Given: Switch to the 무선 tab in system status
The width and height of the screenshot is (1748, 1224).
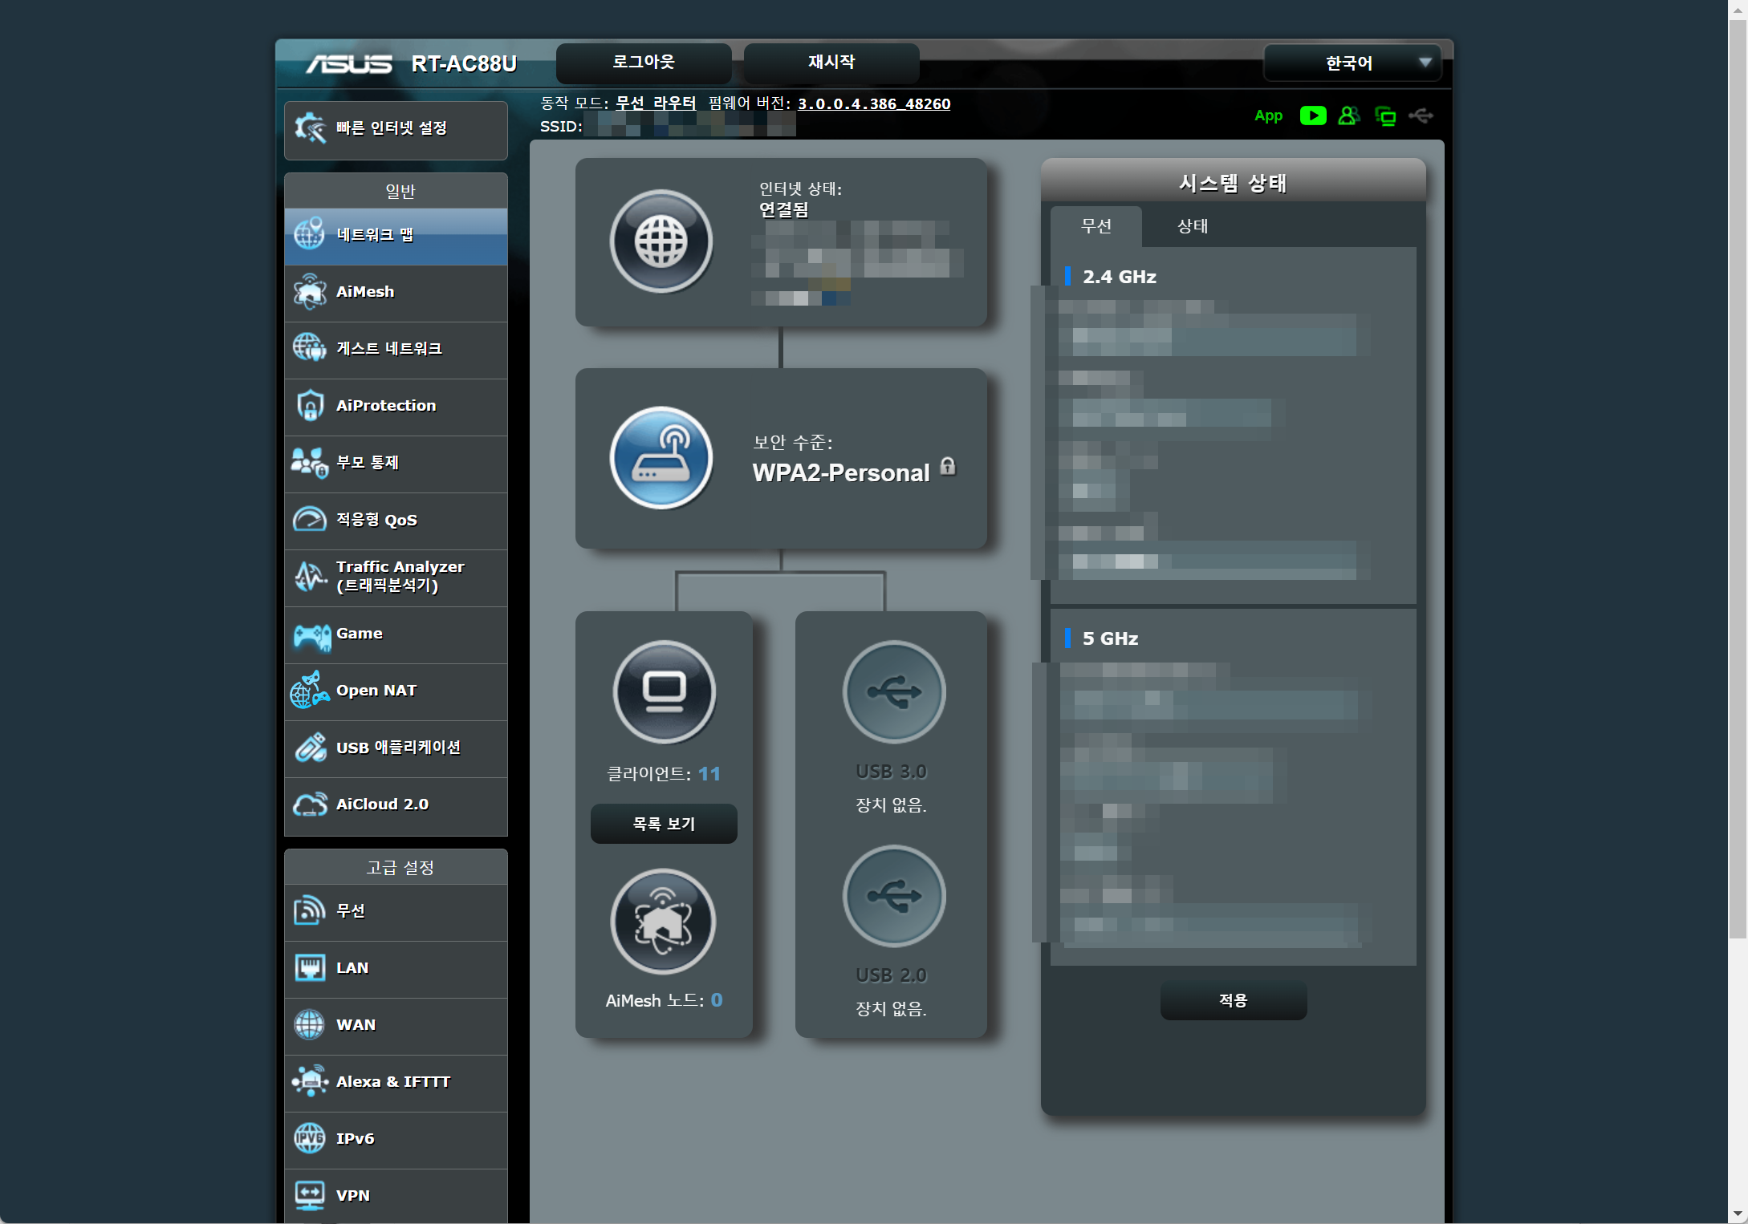Looking at the screenshot, I should coord(1096,226).
